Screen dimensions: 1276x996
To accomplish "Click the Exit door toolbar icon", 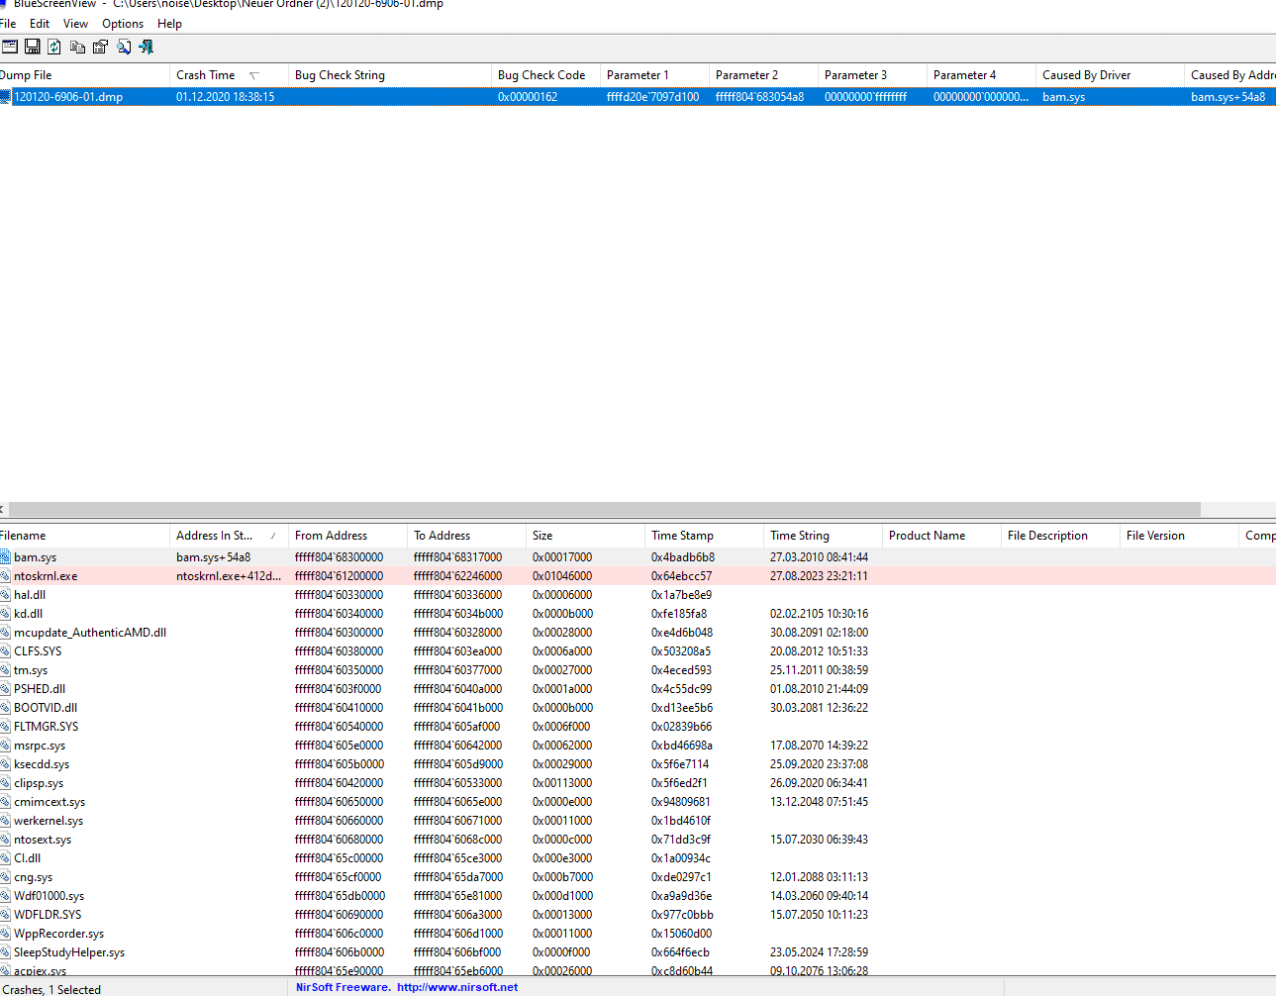I will (x=147, y=47).
